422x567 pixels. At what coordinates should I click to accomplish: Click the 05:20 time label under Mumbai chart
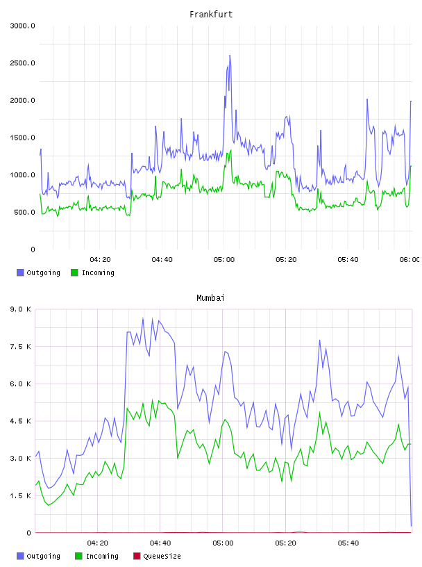coord(285,543)
